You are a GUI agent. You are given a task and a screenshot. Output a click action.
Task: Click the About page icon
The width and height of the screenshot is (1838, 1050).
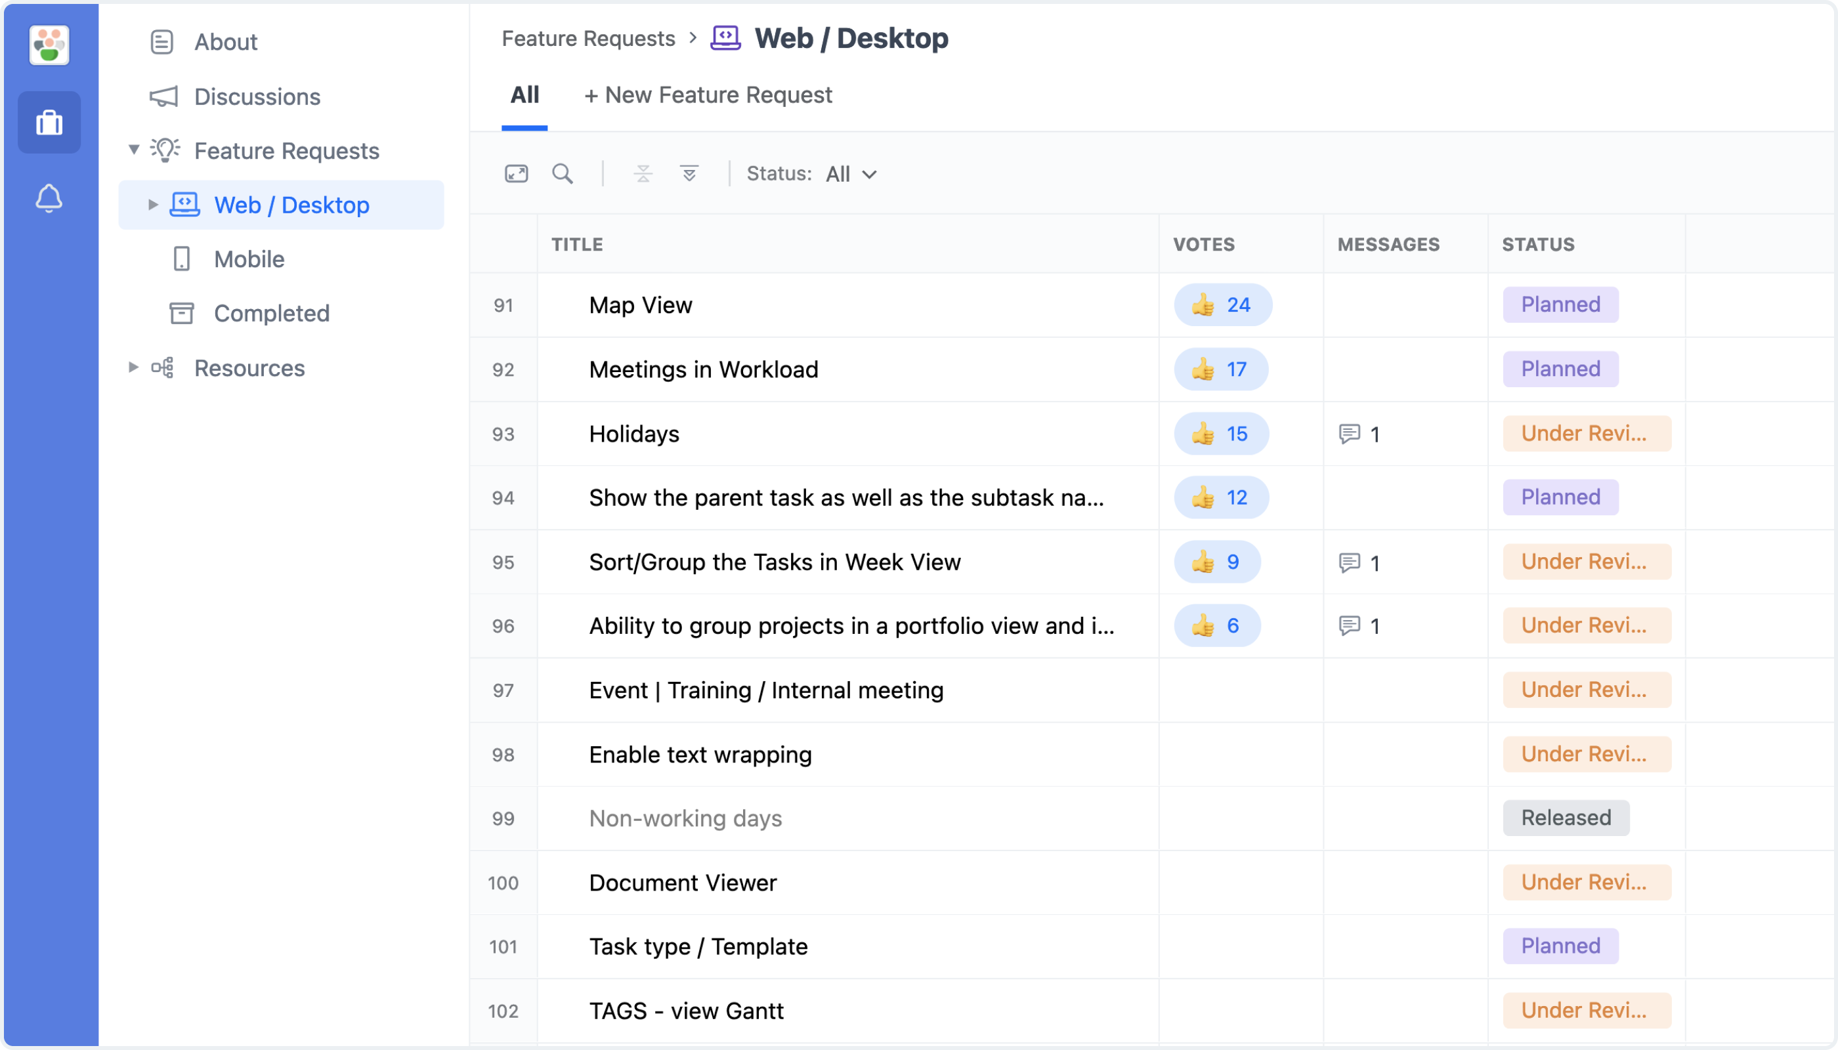tap(161, 42)
